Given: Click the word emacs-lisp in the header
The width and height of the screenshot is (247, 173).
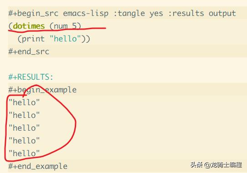Looking at the screenshot, I should click(x=86, y=13).
